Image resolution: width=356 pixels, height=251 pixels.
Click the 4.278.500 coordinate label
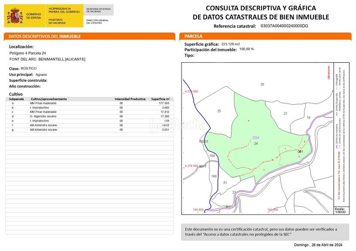(191, 166)
